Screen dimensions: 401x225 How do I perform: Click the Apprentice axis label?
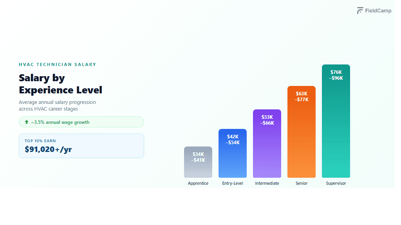(x=198, y=184)
